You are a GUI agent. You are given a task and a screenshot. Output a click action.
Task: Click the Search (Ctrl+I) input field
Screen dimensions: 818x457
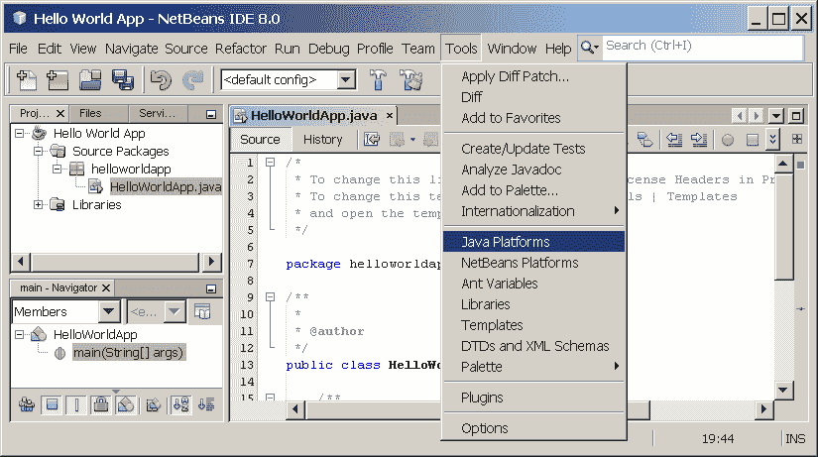tap(702, 48)
